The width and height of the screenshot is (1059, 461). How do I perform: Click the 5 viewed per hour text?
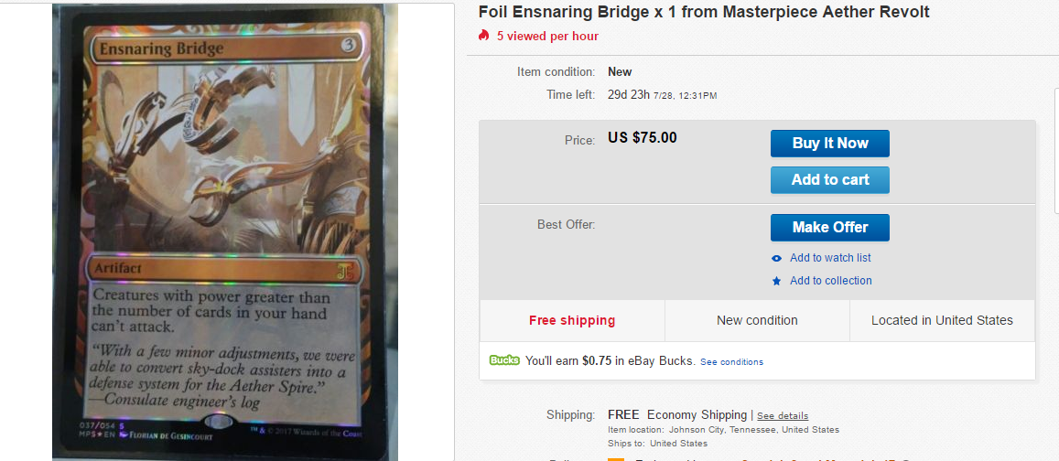pyautogui.click(x=547, y=36)
